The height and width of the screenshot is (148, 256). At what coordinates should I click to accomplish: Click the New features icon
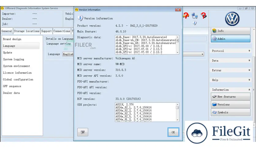click(x=214, y=97)
